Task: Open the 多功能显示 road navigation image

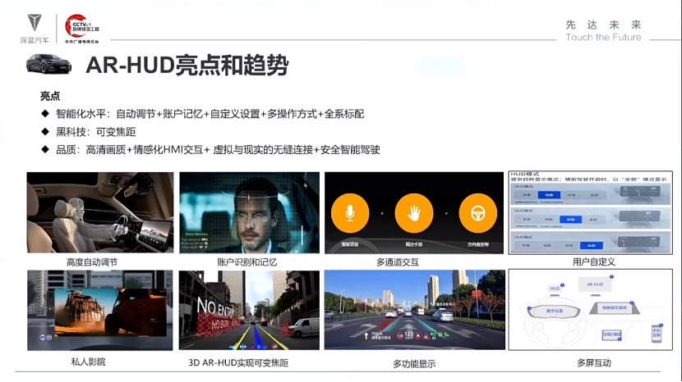Action: (414, 310)
